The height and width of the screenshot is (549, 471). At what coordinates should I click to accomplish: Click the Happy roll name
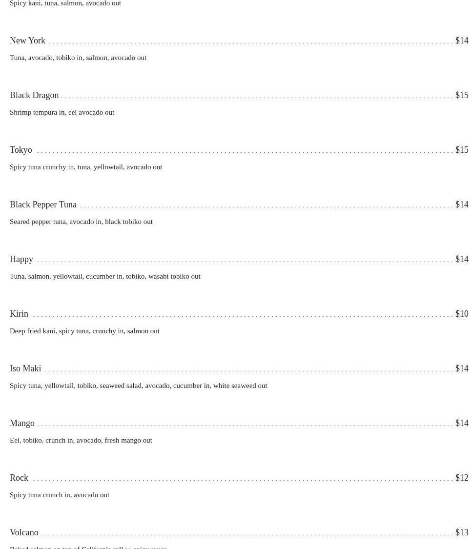point(21,259)
